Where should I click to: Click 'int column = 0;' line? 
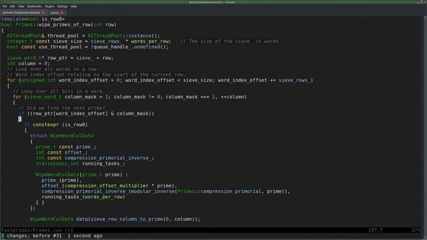28,63
